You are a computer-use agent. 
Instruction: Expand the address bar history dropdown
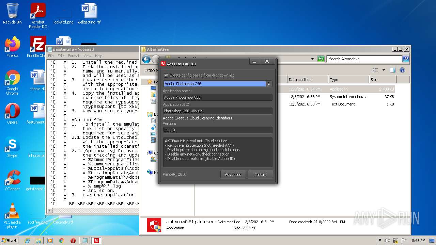(x=312, y=59)
